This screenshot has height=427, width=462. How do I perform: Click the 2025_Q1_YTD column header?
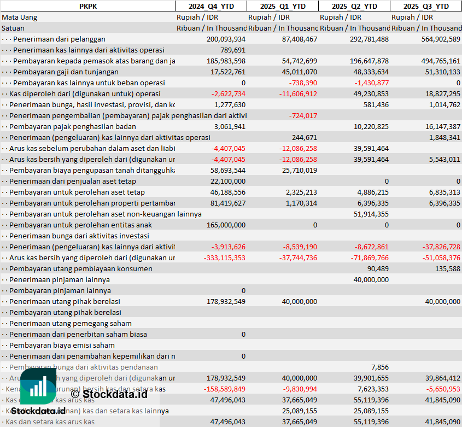tap(282, 6)
